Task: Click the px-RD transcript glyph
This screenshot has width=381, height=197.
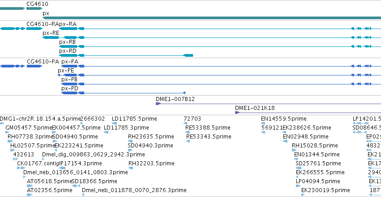Action: click(x=126, y=55)
